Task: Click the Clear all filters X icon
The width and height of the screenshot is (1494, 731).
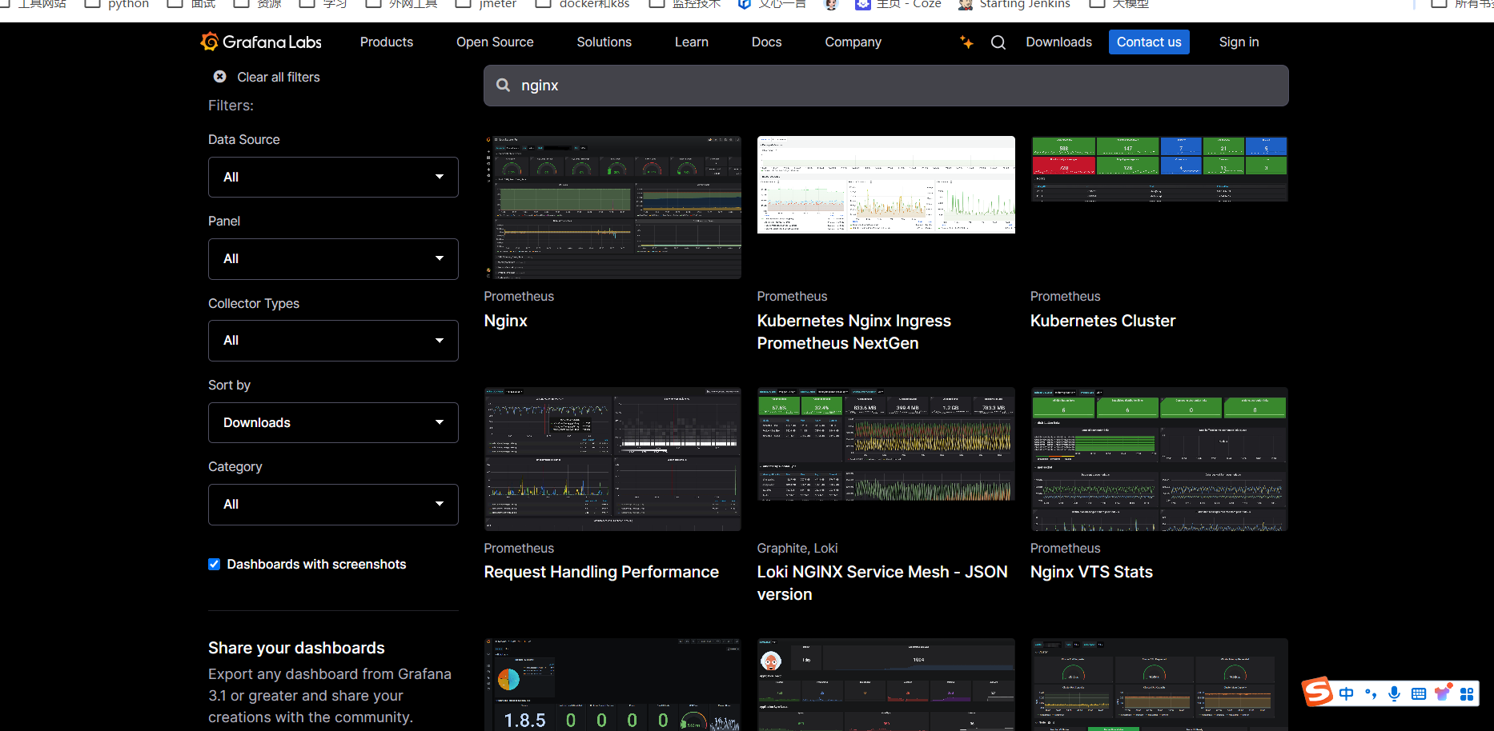Action: 219,77
